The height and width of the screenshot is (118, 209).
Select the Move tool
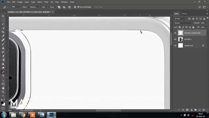(x=3, y=16)
